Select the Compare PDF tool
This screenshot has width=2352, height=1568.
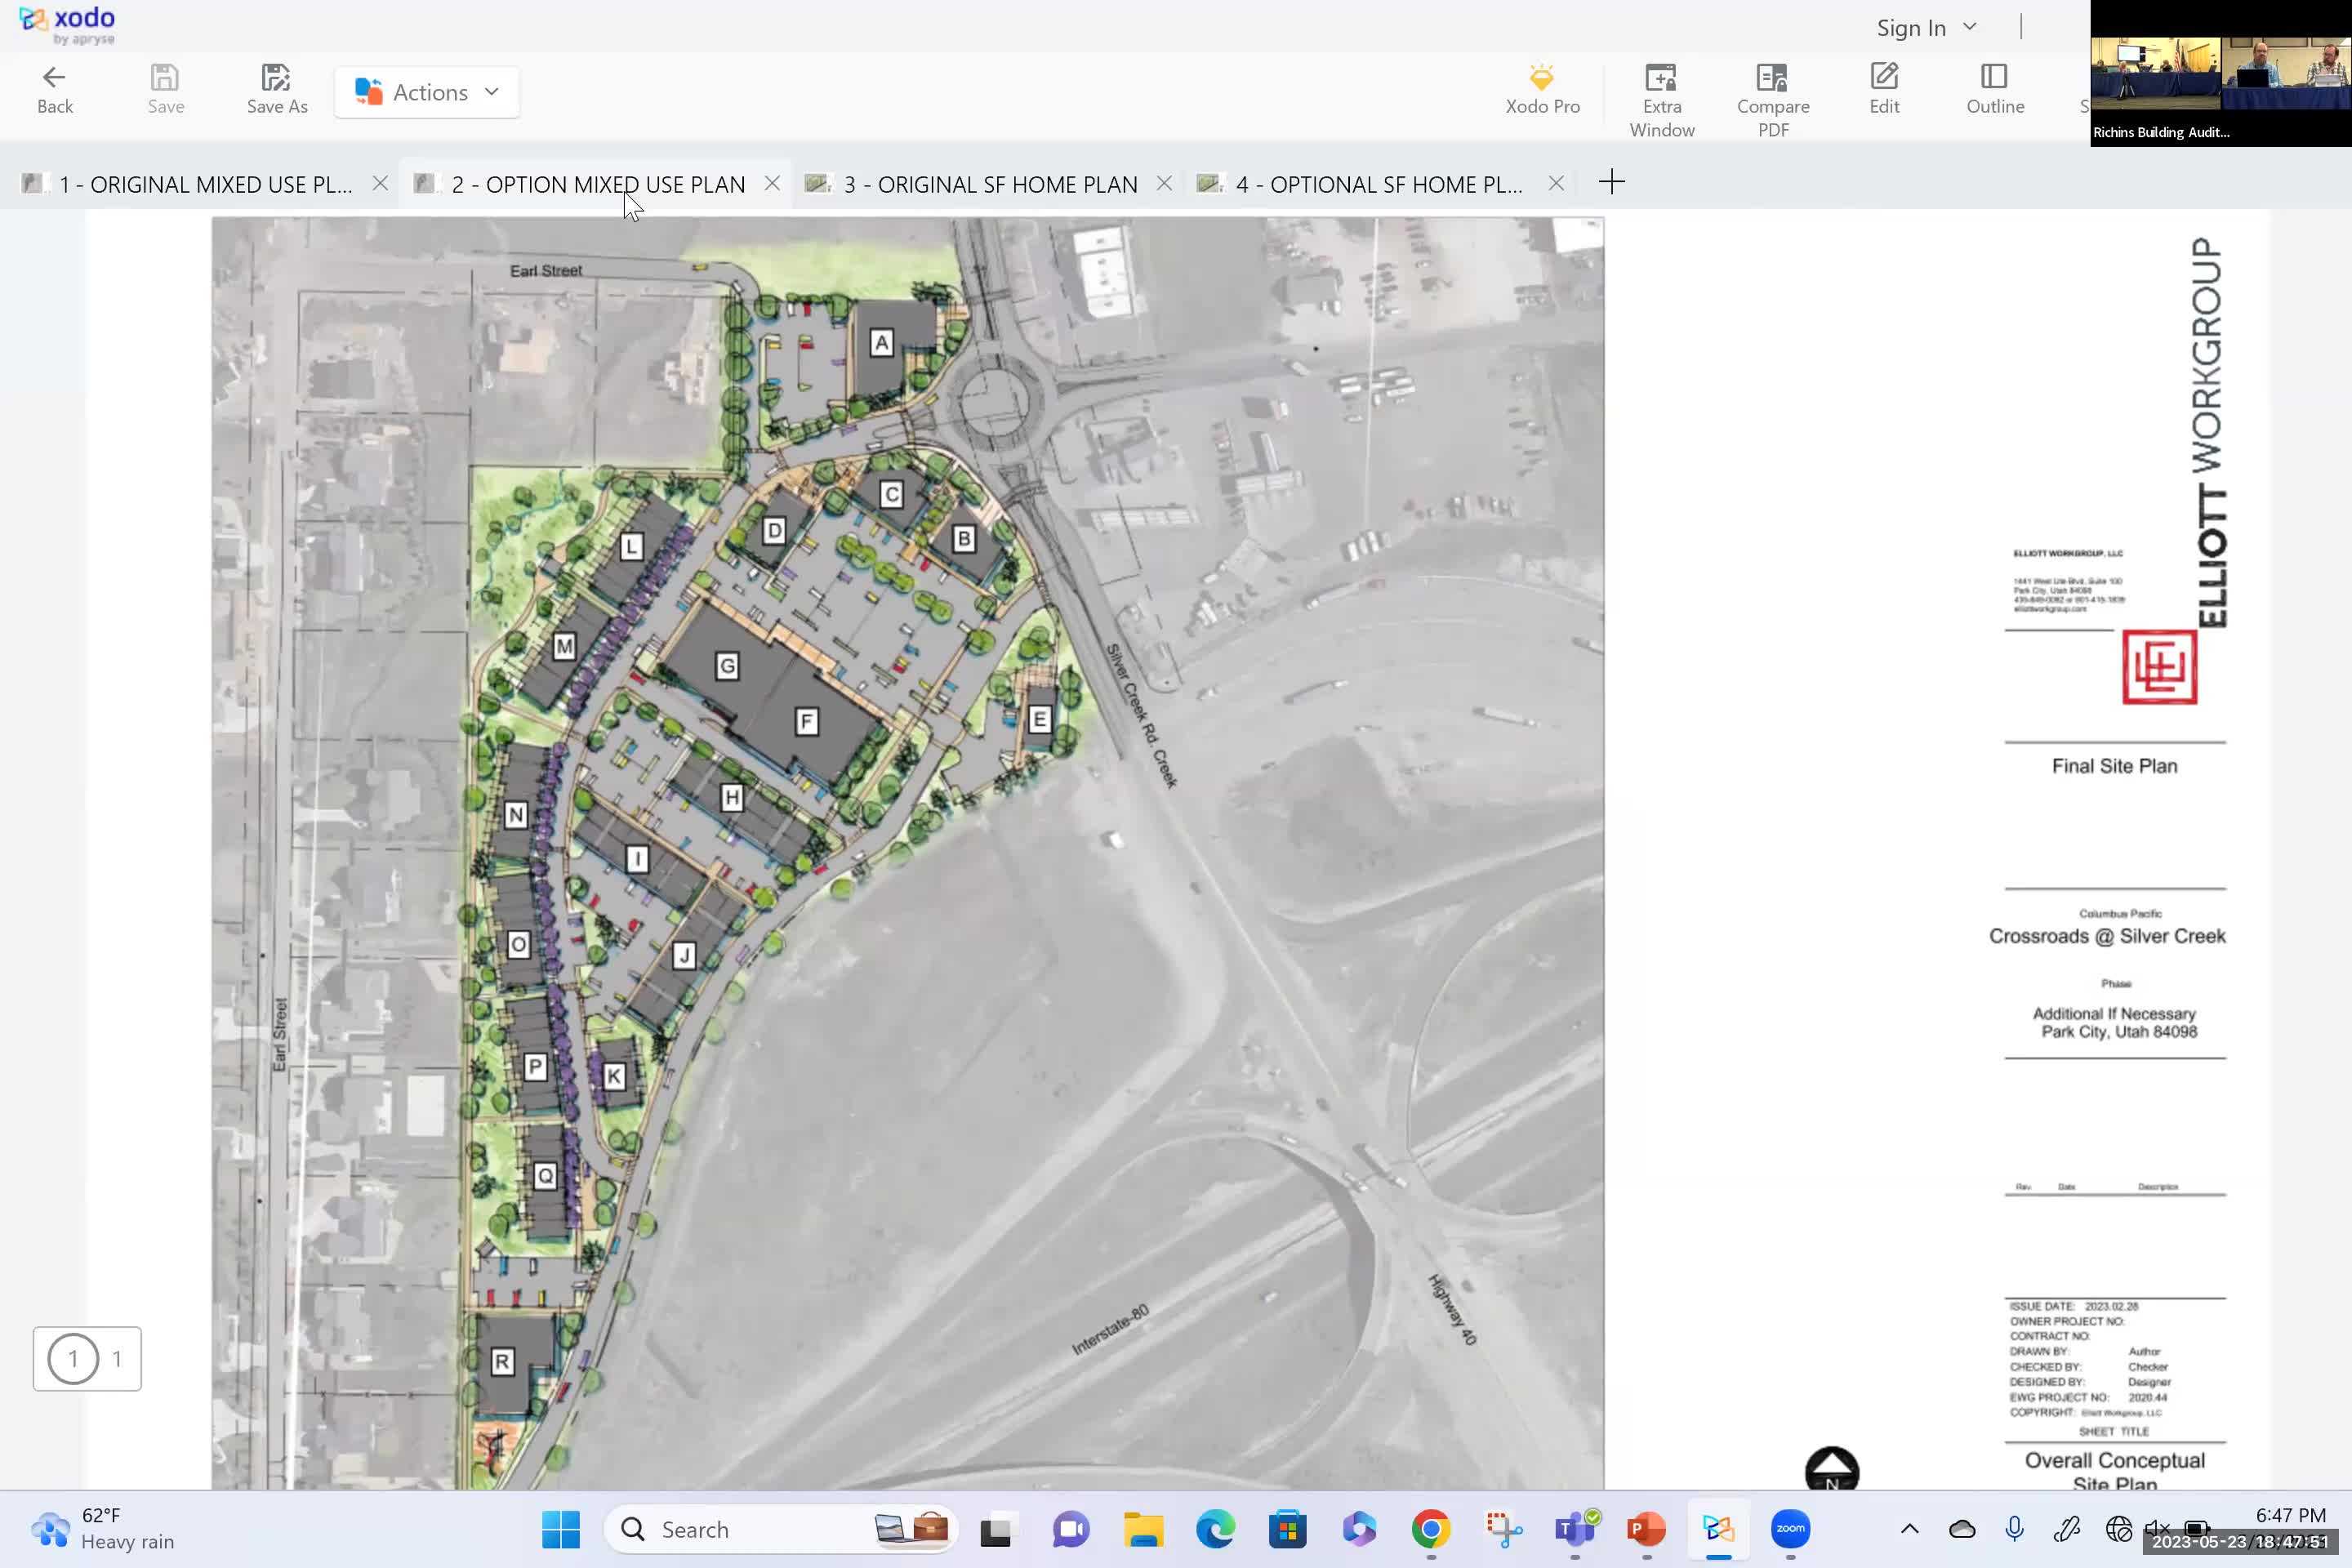pyautogui.click(x=1772, y=95)
